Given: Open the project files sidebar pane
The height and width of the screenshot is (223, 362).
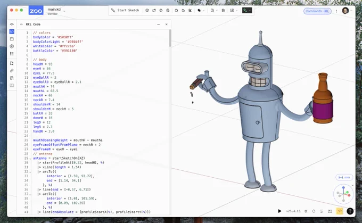Looking at the screenshot, I should 12,39.
